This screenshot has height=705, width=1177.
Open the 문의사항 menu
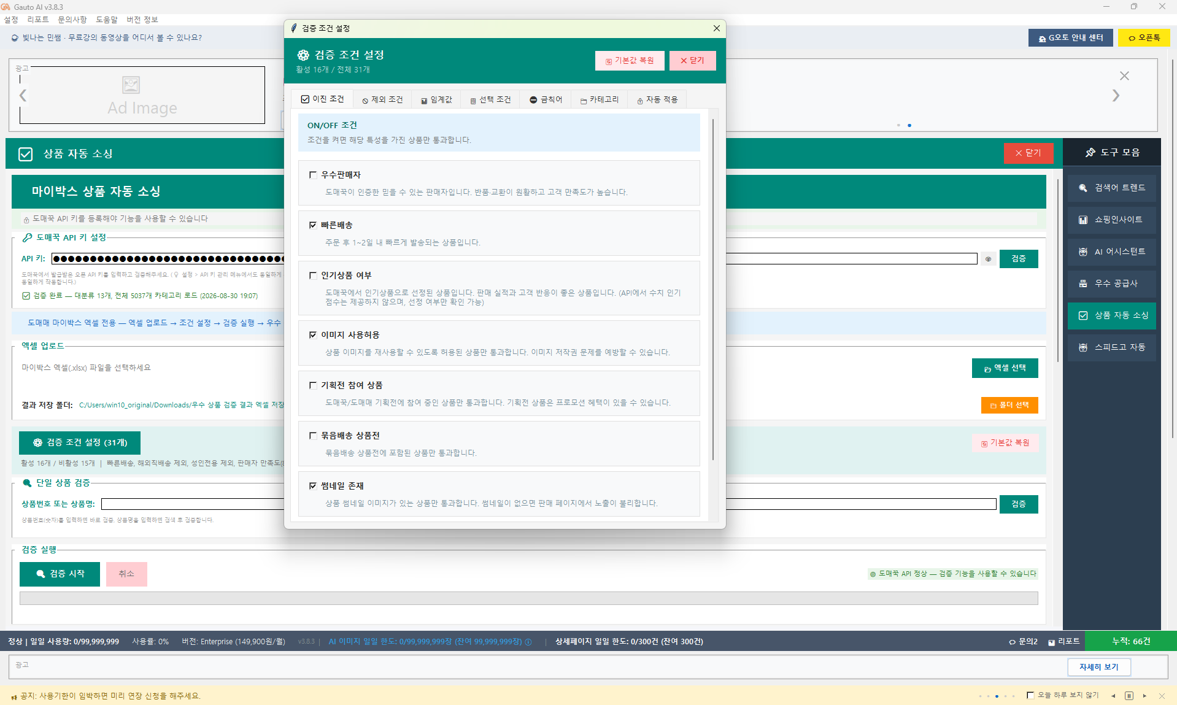point(72,20)
